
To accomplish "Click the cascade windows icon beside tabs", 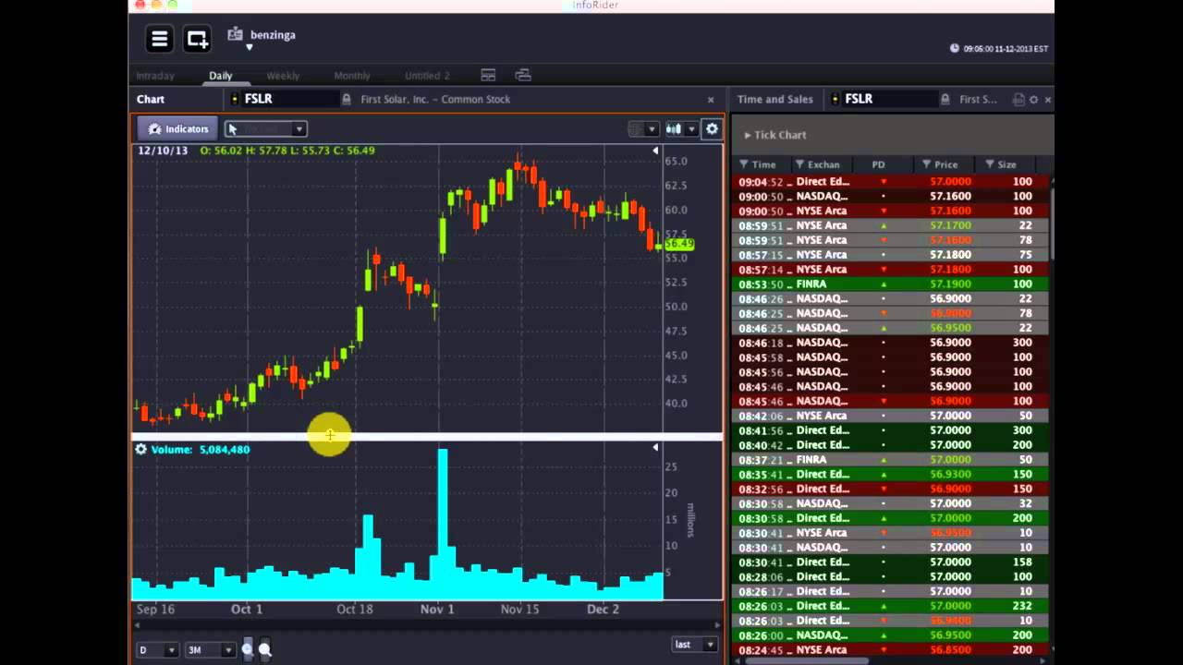I will click(x=523, y=76).
